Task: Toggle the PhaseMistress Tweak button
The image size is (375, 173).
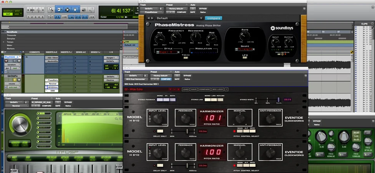Action: click(x=186, y=58)
